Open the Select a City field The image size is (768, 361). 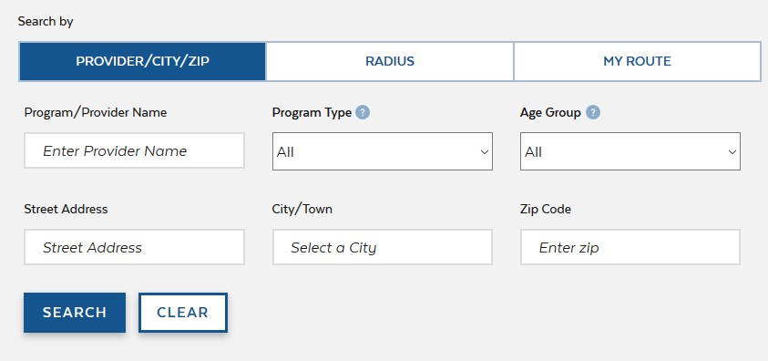[383, 247]
